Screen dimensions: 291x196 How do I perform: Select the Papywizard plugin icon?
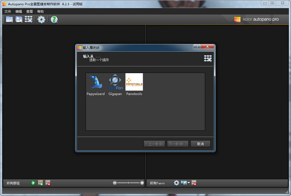pyautogui.click(x=96, y=82)
